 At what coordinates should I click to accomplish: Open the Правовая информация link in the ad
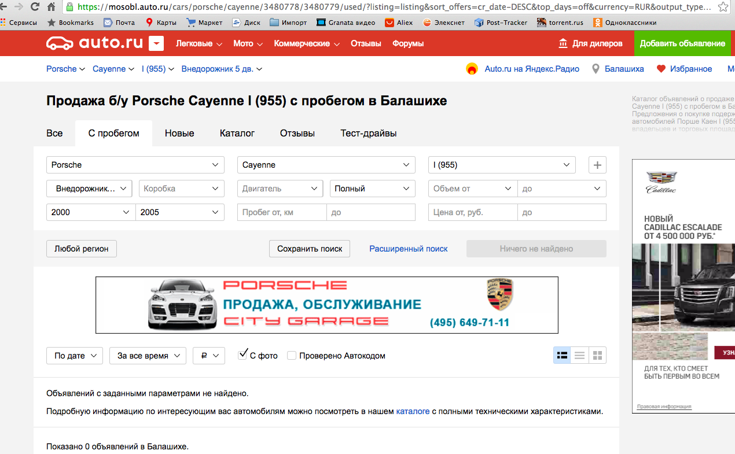(x=664, y=407)
